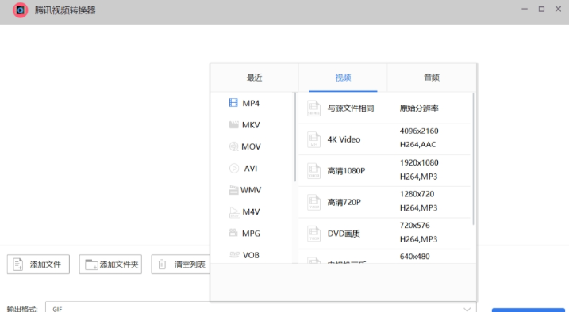Select the MP4 format icon
The height and width of the screenshot is (312, 569).
(x=233, y=103)
